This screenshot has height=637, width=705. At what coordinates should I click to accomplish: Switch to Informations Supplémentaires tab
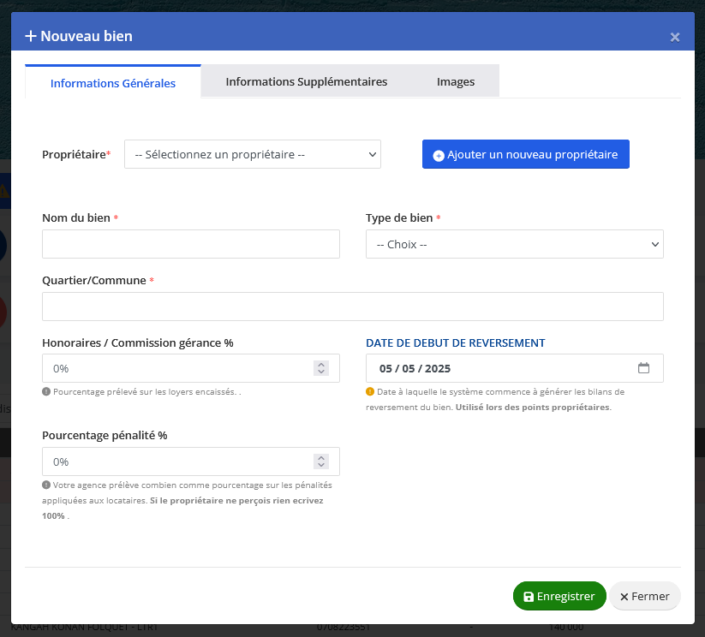tap(306, 82)
